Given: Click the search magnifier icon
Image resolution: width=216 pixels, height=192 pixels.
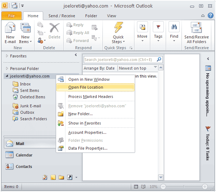Looking at the screenshot, I should pyautogui.click(x=159, y=59).
